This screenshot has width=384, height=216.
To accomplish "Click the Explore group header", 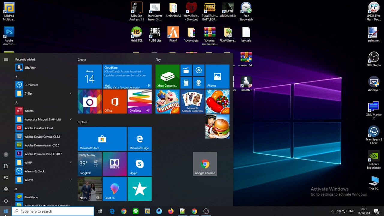I will coord(82,122).
